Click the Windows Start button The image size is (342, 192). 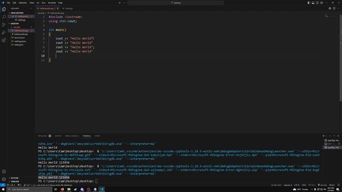pyautogui.click(x=3, y=189)
